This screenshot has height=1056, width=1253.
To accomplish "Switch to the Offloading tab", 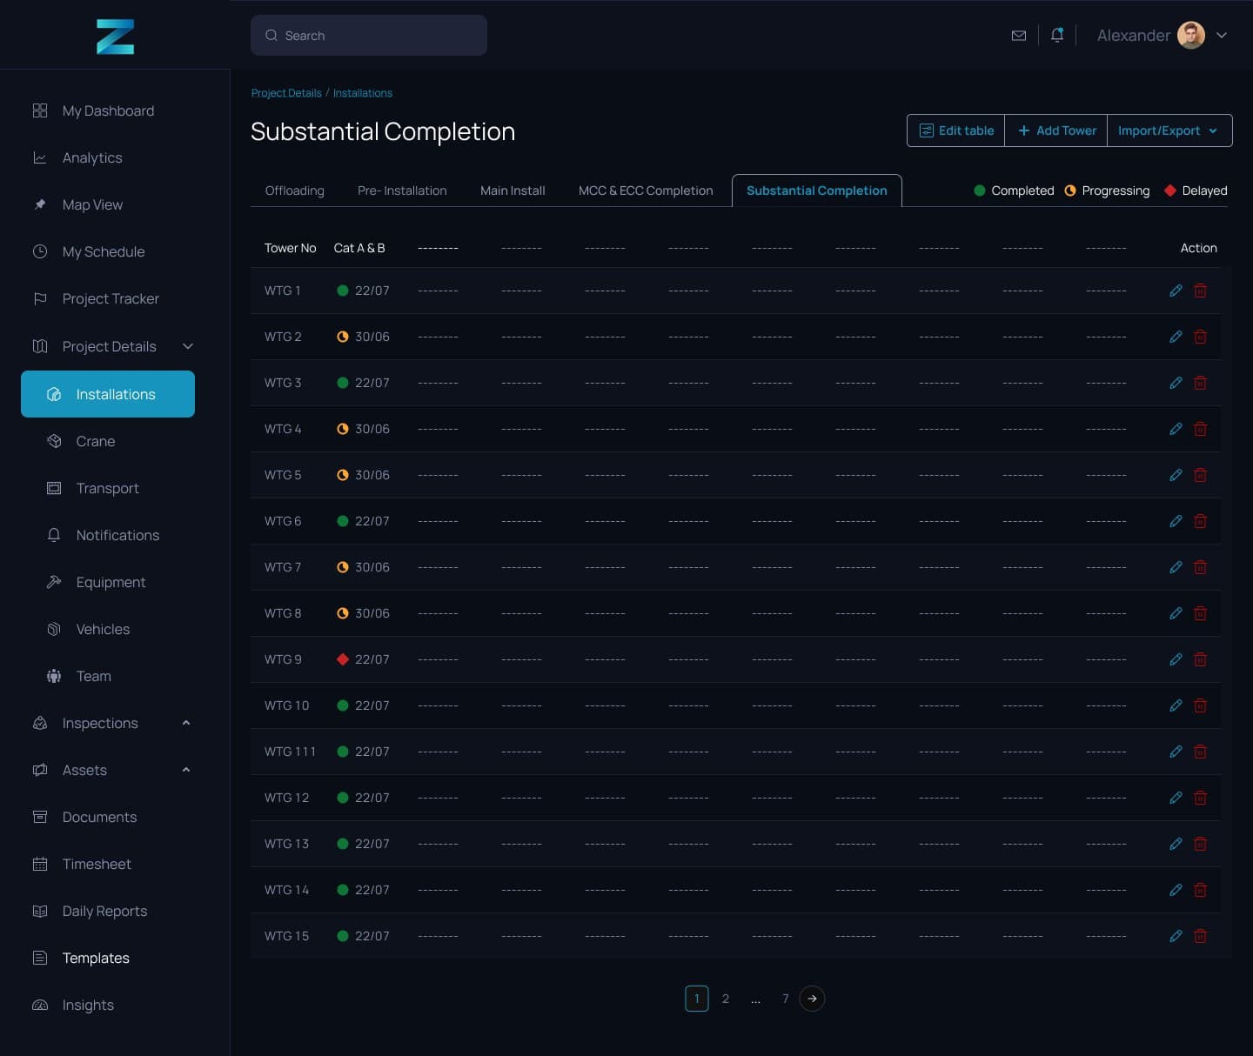I will point(294,190).
